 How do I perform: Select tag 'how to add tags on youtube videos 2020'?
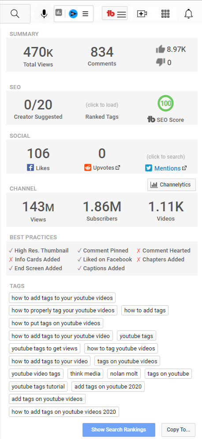pyautogui.click(x=64, y=412)
